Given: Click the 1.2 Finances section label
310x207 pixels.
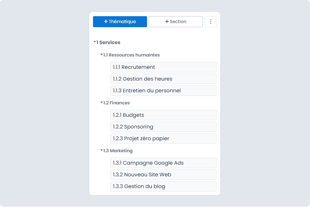Looking at the screenshot, I should click(116, 103).
